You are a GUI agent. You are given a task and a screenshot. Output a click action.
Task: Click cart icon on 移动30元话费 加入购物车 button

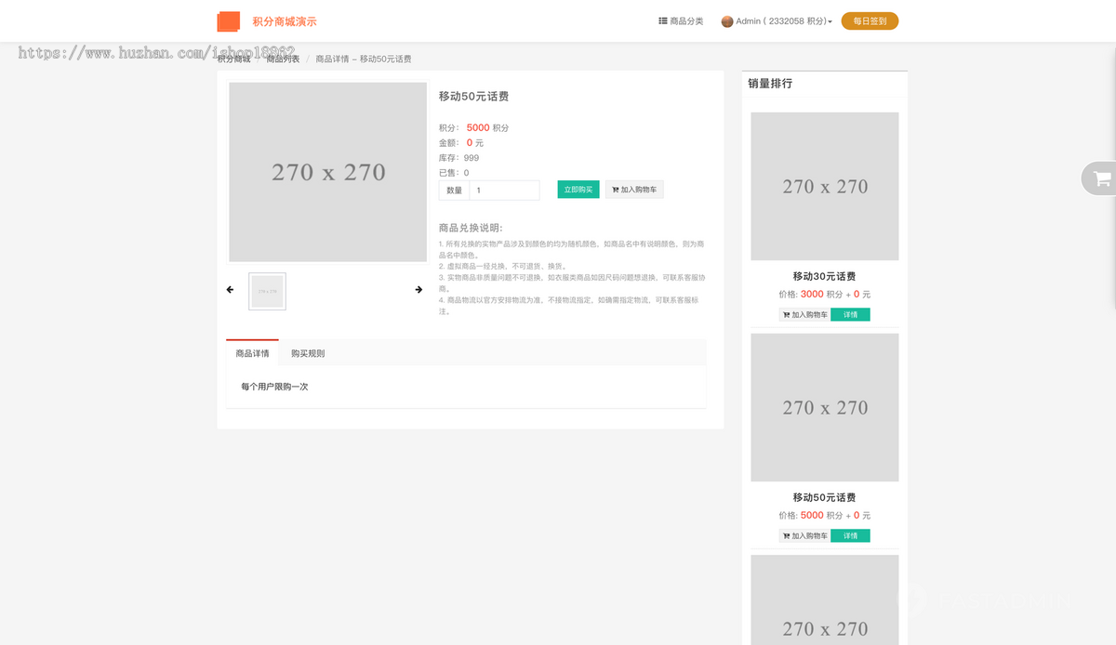pyautogui.click(x=787, y=314)
